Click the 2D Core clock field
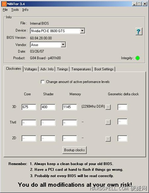The height and width of the screenshot is (193, 149). [x=29, y=138]
